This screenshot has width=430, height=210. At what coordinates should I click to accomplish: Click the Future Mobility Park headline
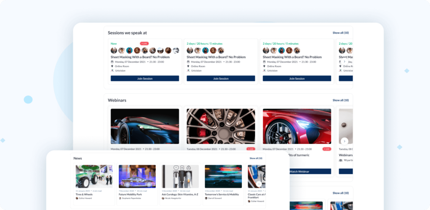(130, 194)
